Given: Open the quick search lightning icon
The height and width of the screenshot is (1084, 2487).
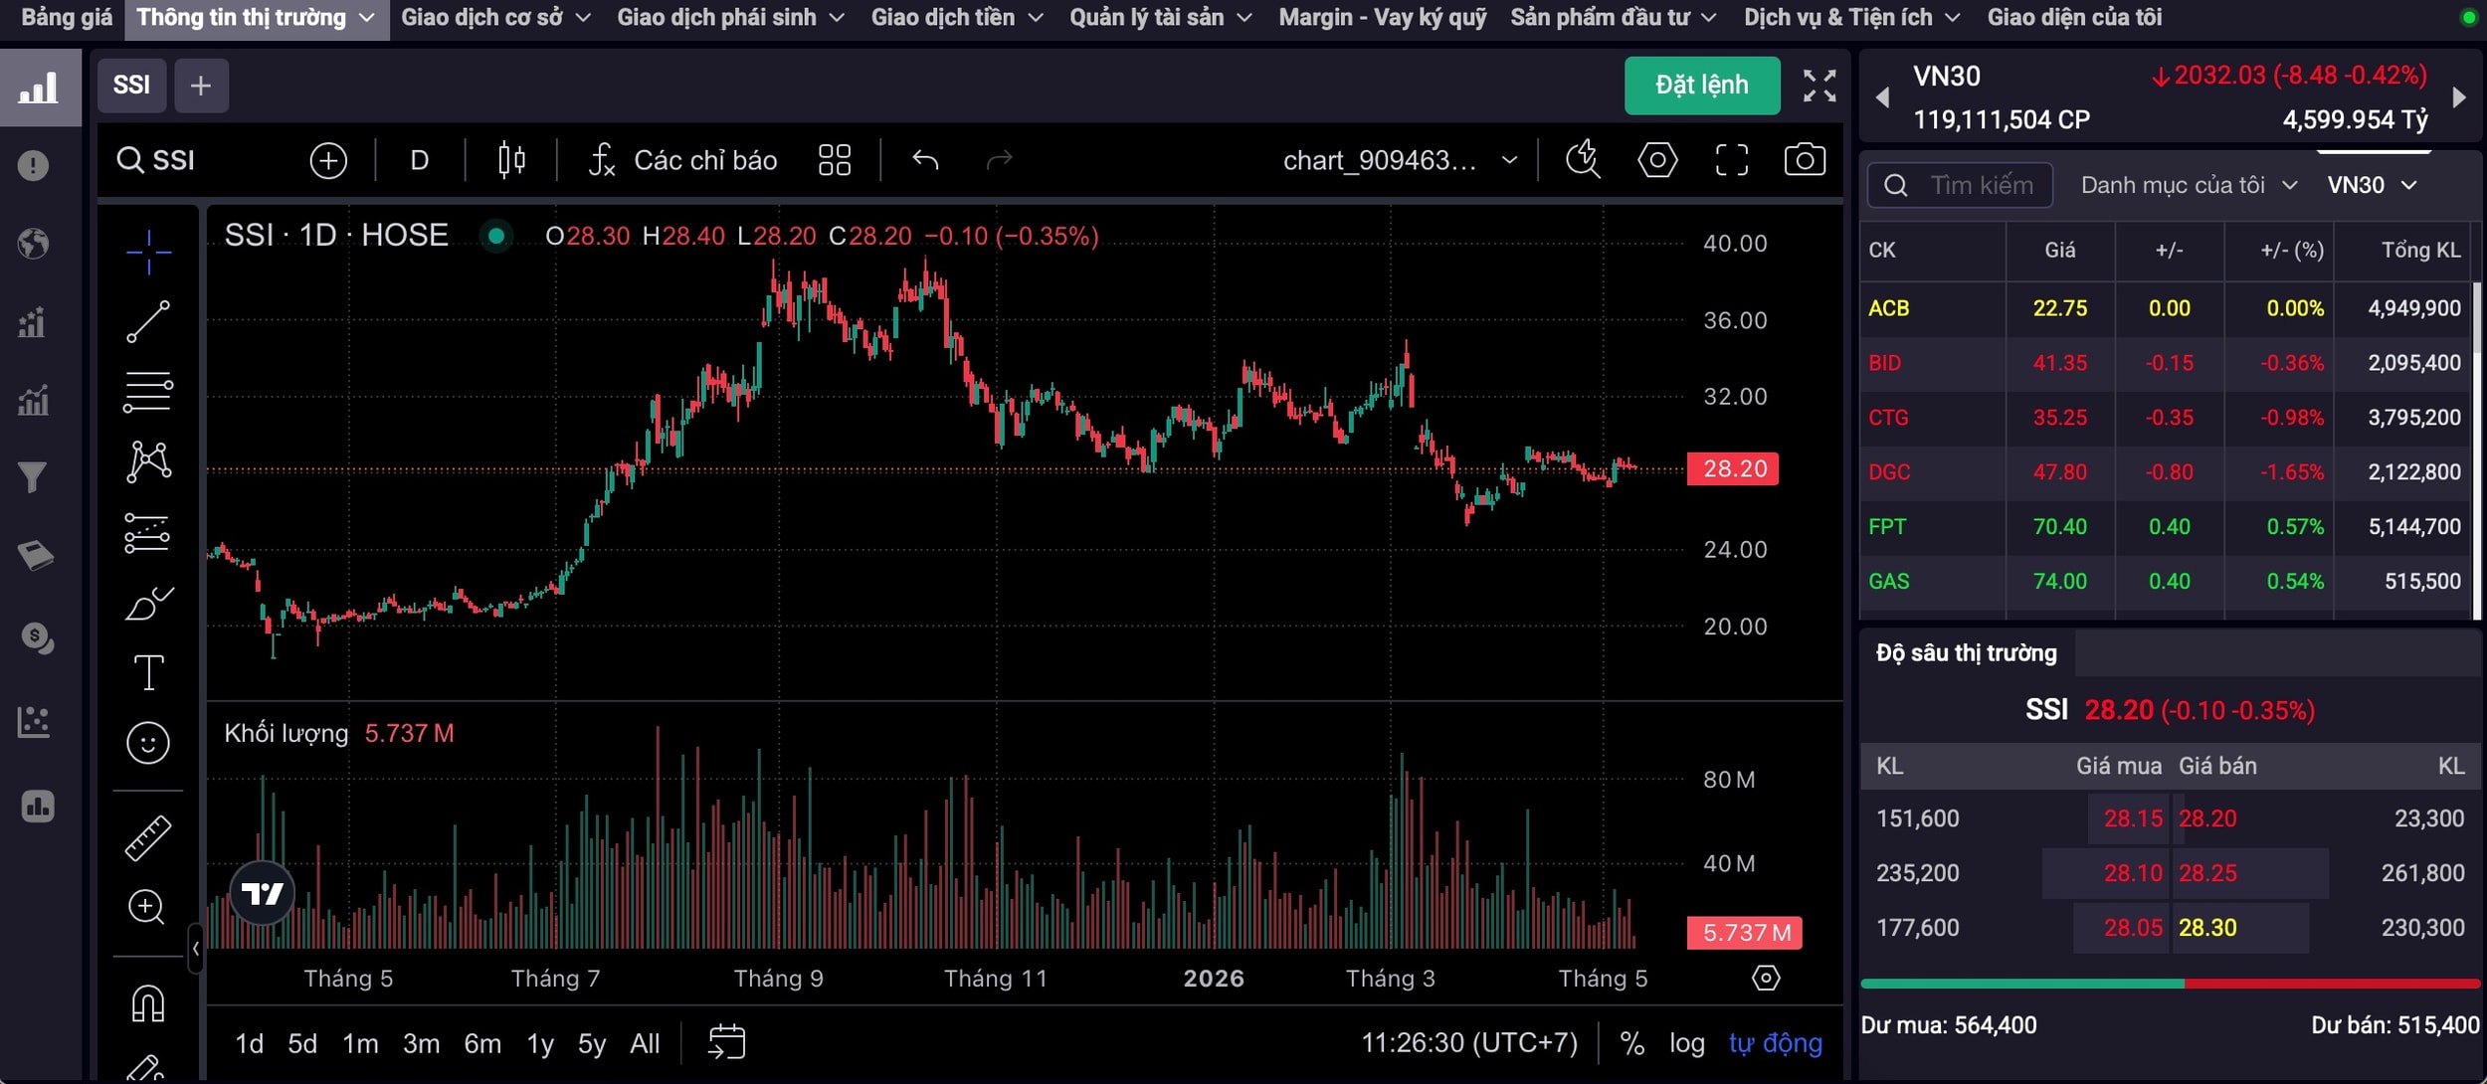Looking at the screenshot, I should (x=1583, y=160).
